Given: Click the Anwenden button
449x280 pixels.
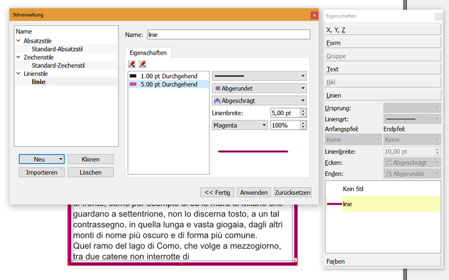Looking at the screenshot, I should coord(254,192).
